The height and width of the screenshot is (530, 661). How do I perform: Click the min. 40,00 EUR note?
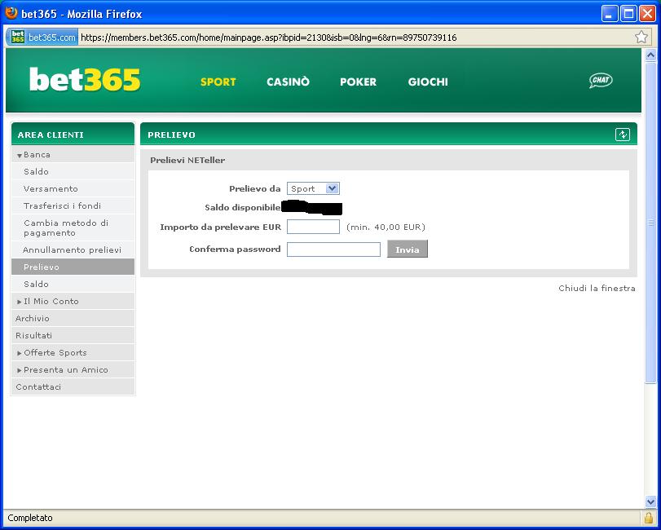[x=386, y=227]
